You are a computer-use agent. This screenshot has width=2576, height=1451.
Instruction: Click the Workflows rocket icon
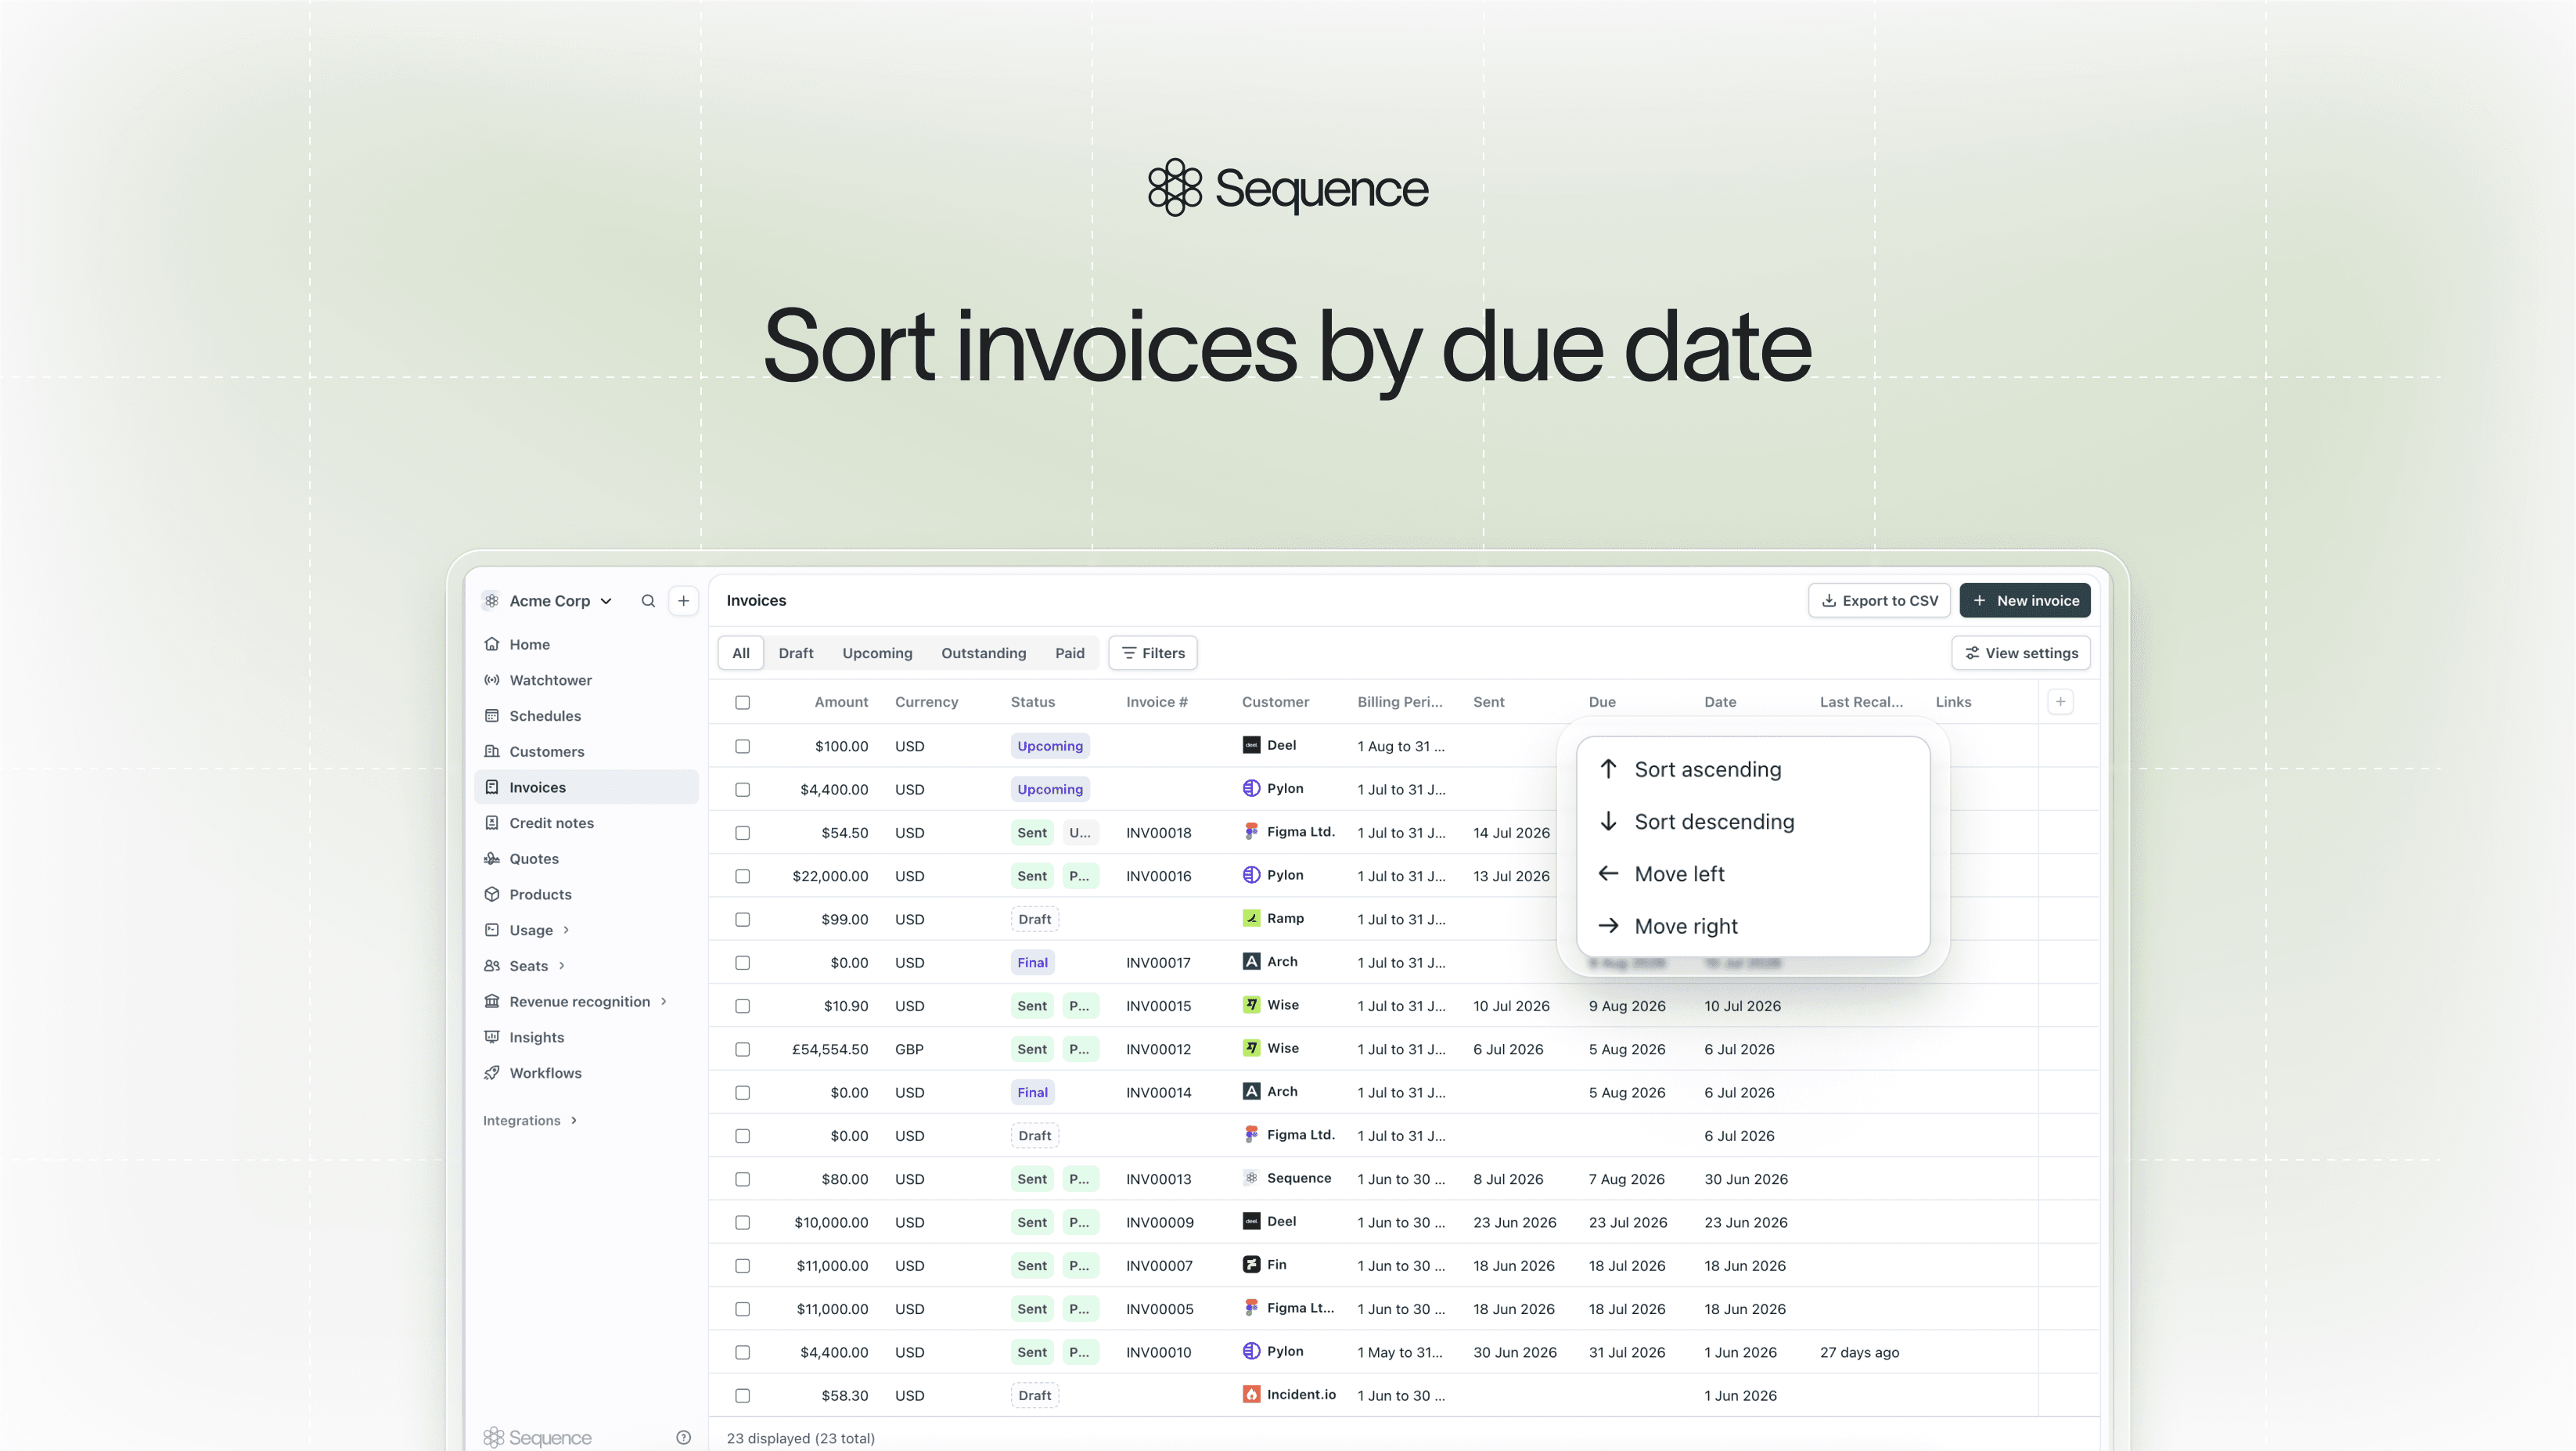tap(492, 1073)
